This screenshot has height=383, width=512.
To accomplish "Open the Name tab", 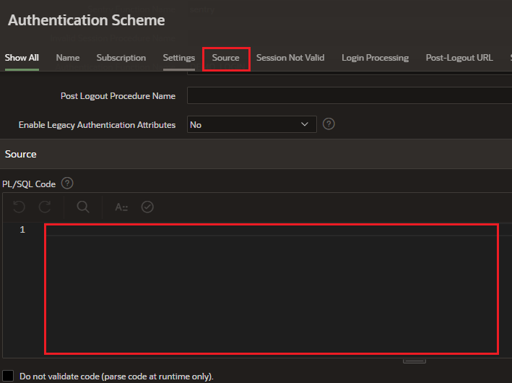I will [68, 58].
